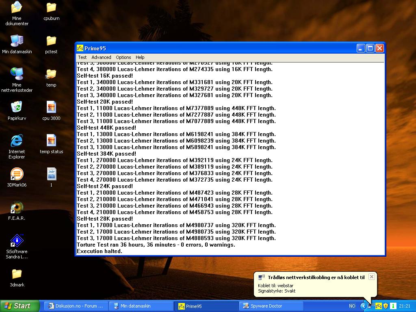Image resolution: width=416 pixels, height=312 pixels.
Task: Click the 'Self-test 16K passed!' line
Action: point(105,76)
